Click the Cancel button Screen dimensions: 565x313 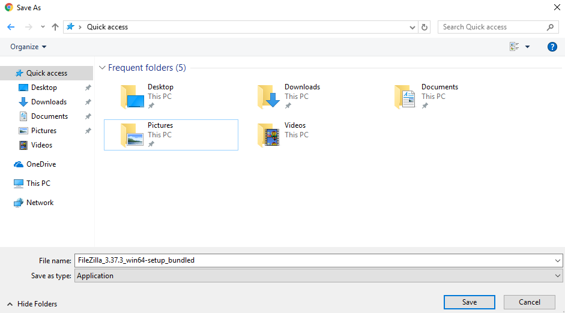[x=530, y=302]
